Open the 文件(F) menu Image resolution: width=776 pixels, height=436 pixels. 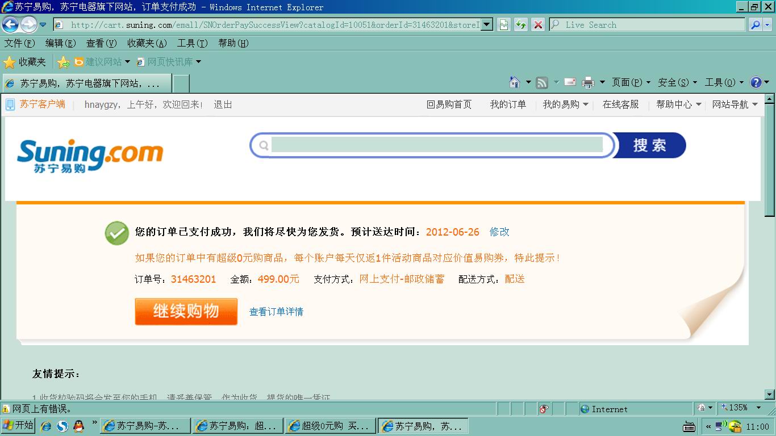point(20,43)
